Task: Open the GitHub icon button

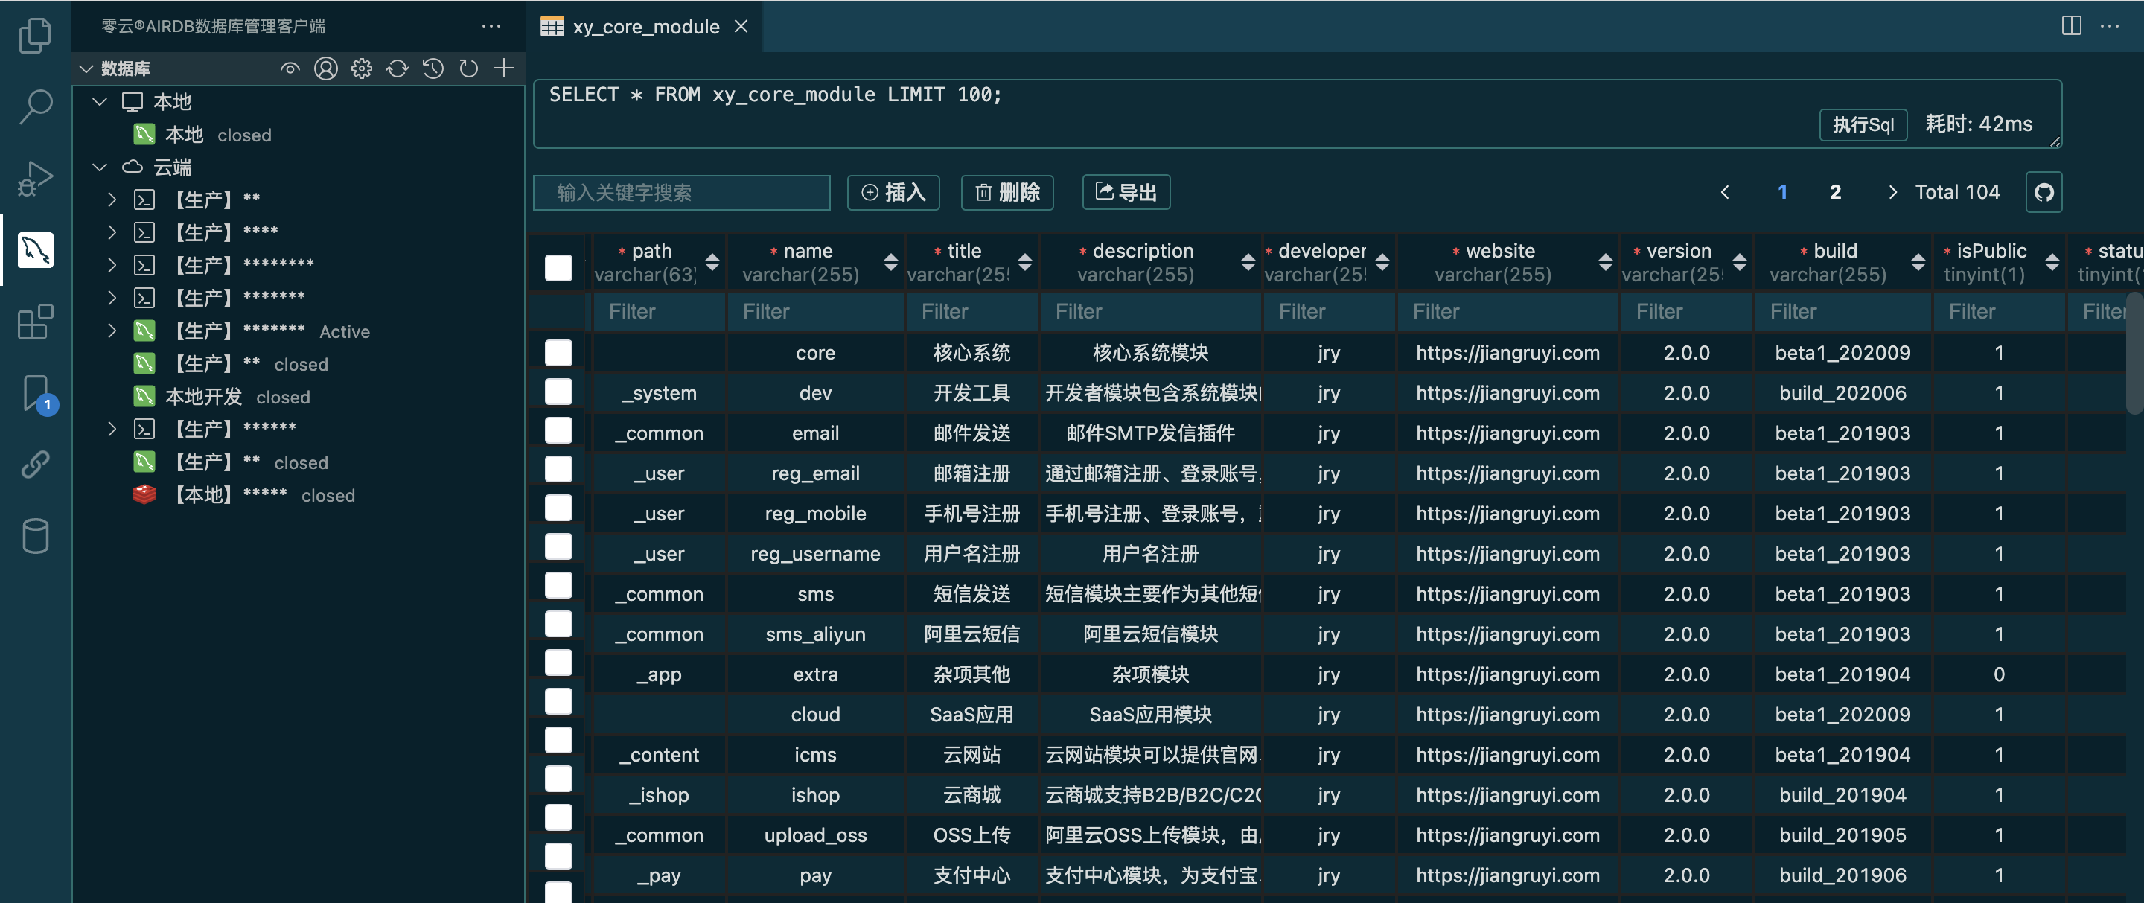Action: 2043,192
